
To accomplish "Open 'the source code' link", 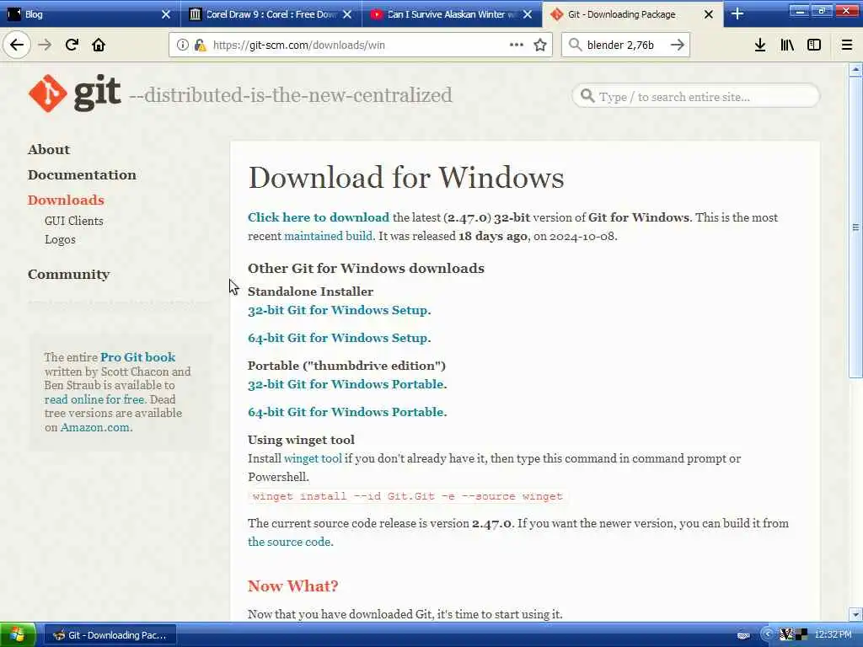I will 289,542.
